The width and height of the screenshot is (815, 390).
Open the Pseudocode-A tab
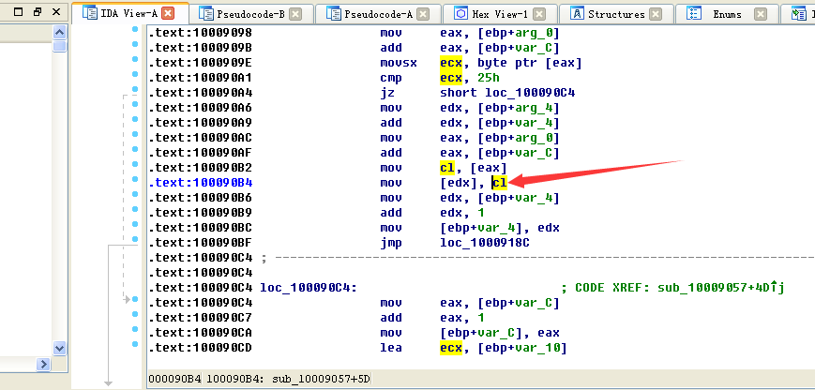[x=376, y=14]
